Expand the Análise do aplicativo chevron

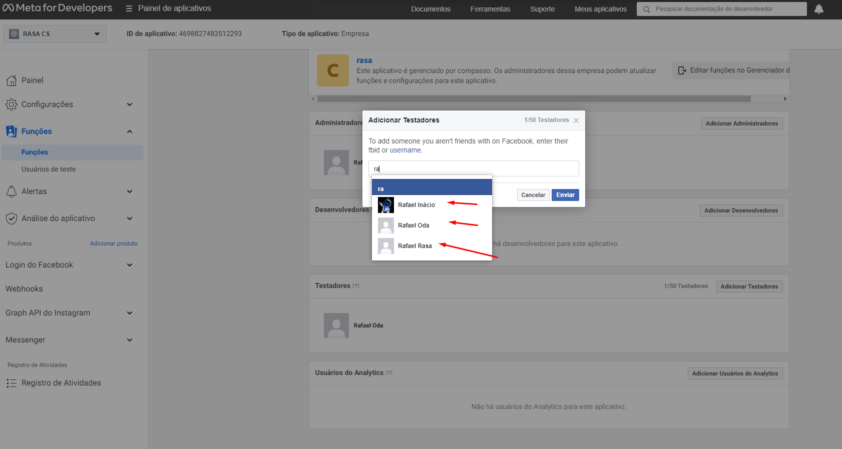[130, 218]
